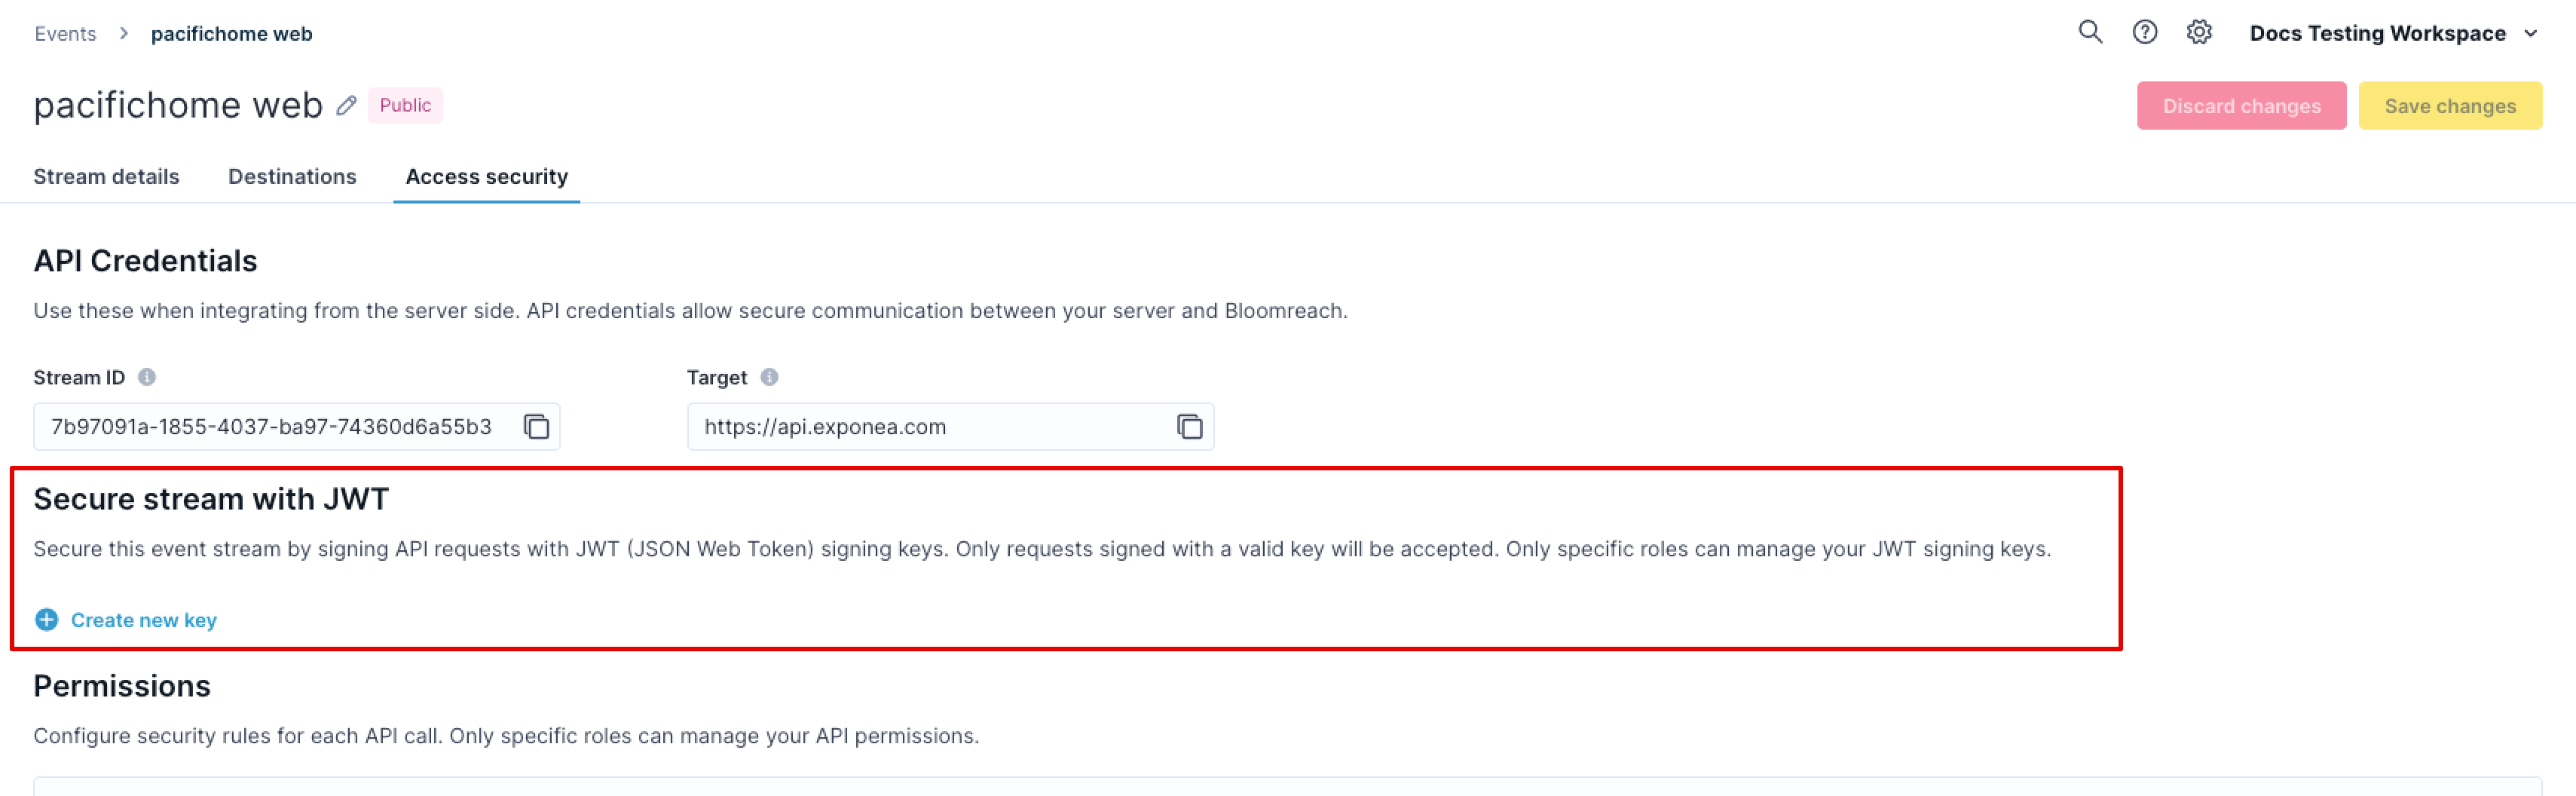Switch to the Destinations tab
This screenshot has height=796, width=2576.
pyautogui.click(x=292, y=176)
